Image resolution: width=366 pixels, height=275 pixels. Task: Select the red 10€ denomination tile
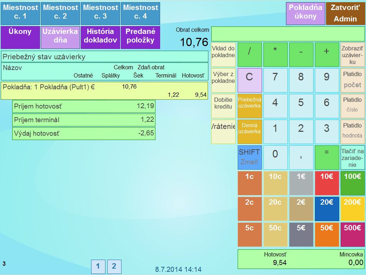[x=327, y=183]
